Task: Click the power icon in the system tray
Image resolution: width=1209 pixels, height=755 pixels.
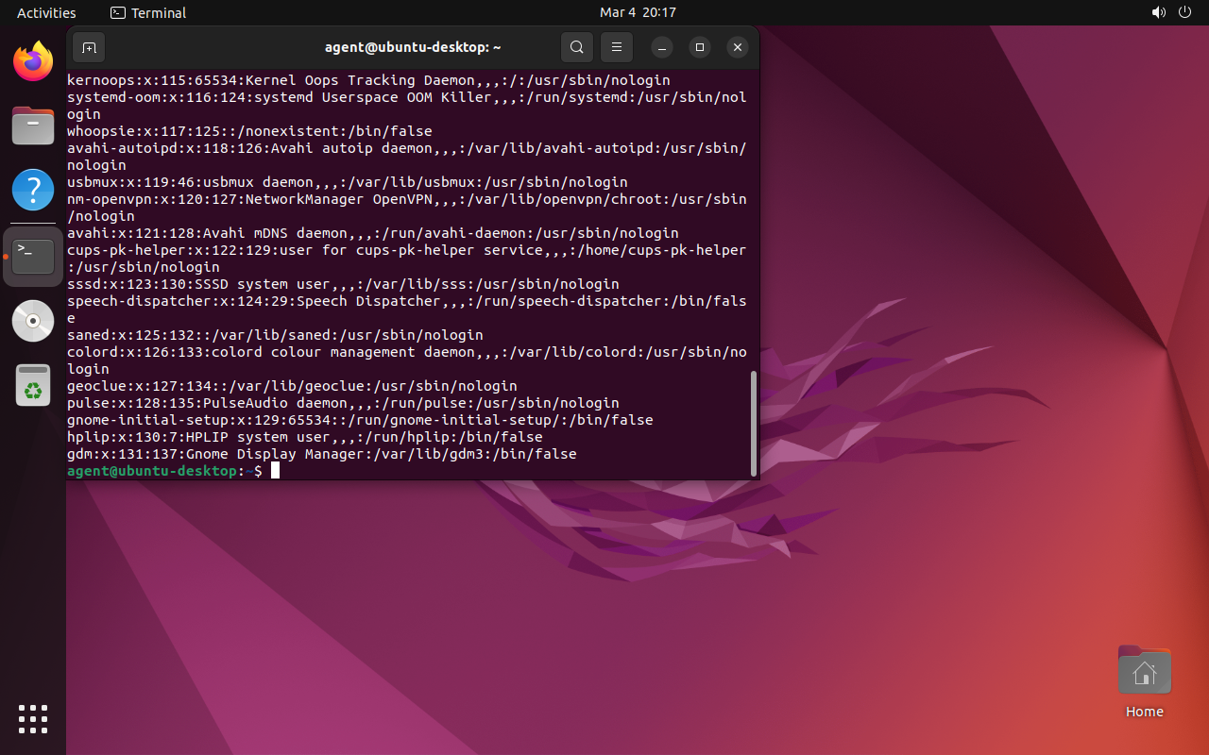Action: coord(1184,12)
